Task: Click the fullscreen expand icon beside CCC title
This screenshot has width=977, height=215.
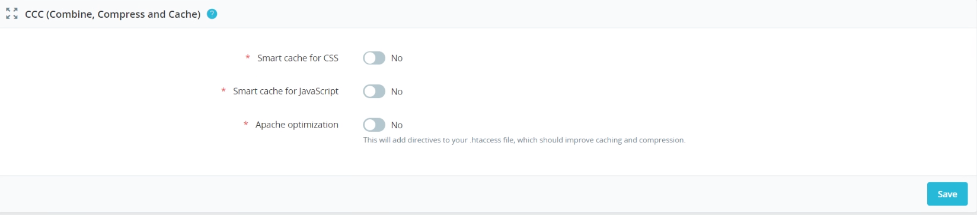Action: coord(12,14)
